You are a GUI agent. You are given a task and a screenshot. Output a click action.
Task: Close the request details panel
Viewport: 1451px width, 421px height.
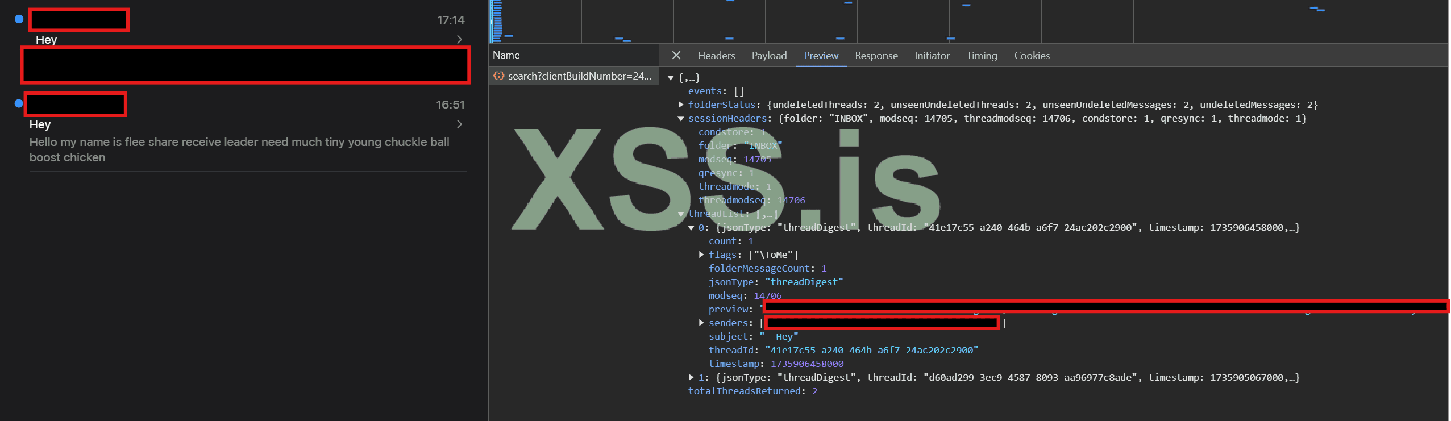[x=676, y=55]
